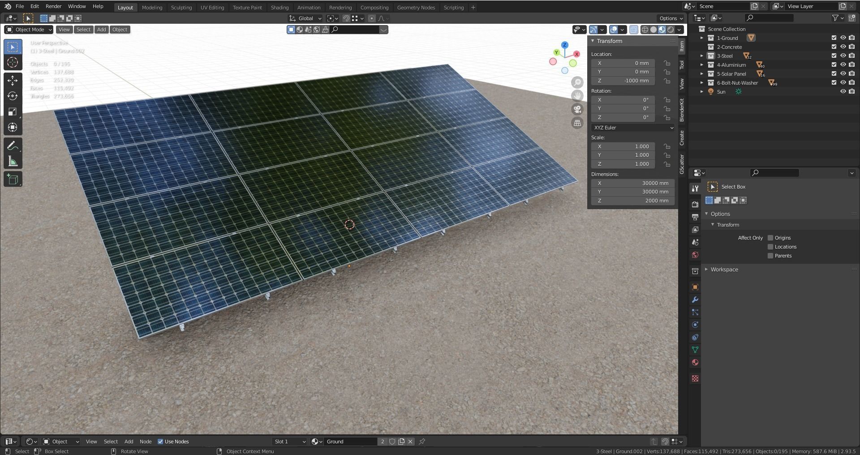
Task: Select the Cursor tool in viewport toolbar
Action: point(13,63)
